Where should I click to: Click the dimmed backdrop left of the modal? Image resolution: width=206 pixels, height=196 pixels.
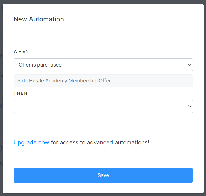1,118
